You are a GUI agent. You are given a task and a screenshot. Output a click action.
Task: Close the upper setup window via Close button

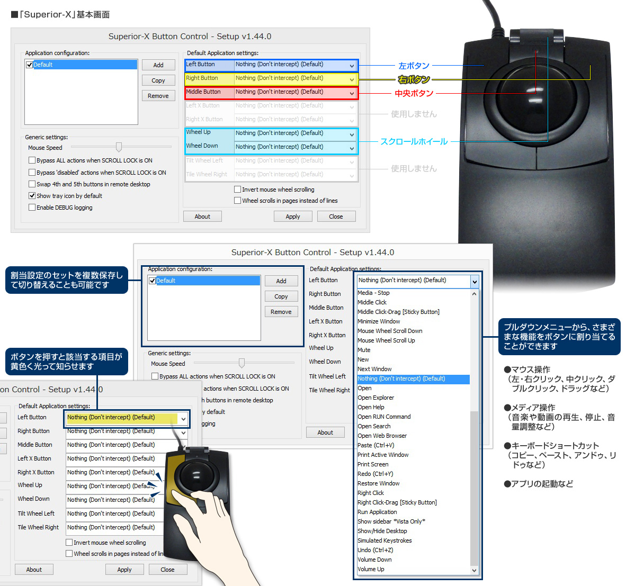click(336, 217)
